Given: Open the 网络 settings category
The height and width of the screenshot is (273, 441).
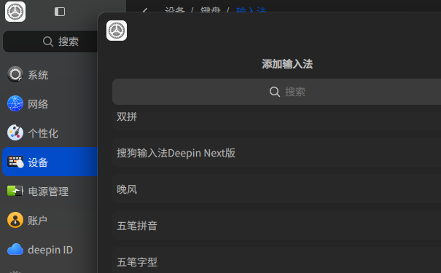Looking at the screenshot, I should (x=50, y=104).
